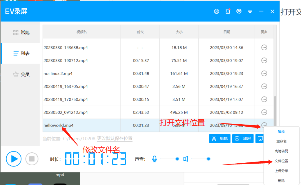The image size is (301, 185).
Task: Open the user account icon in title bar
Action: tap(217, 12)
